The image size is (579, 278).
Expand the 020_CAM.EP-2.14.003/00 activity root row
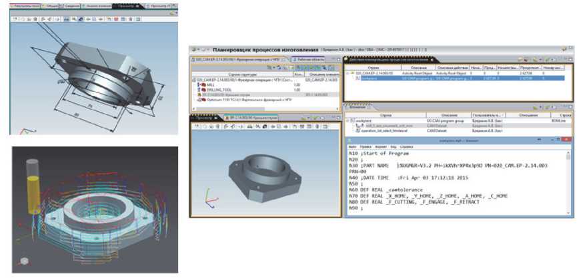click(349, 73)
